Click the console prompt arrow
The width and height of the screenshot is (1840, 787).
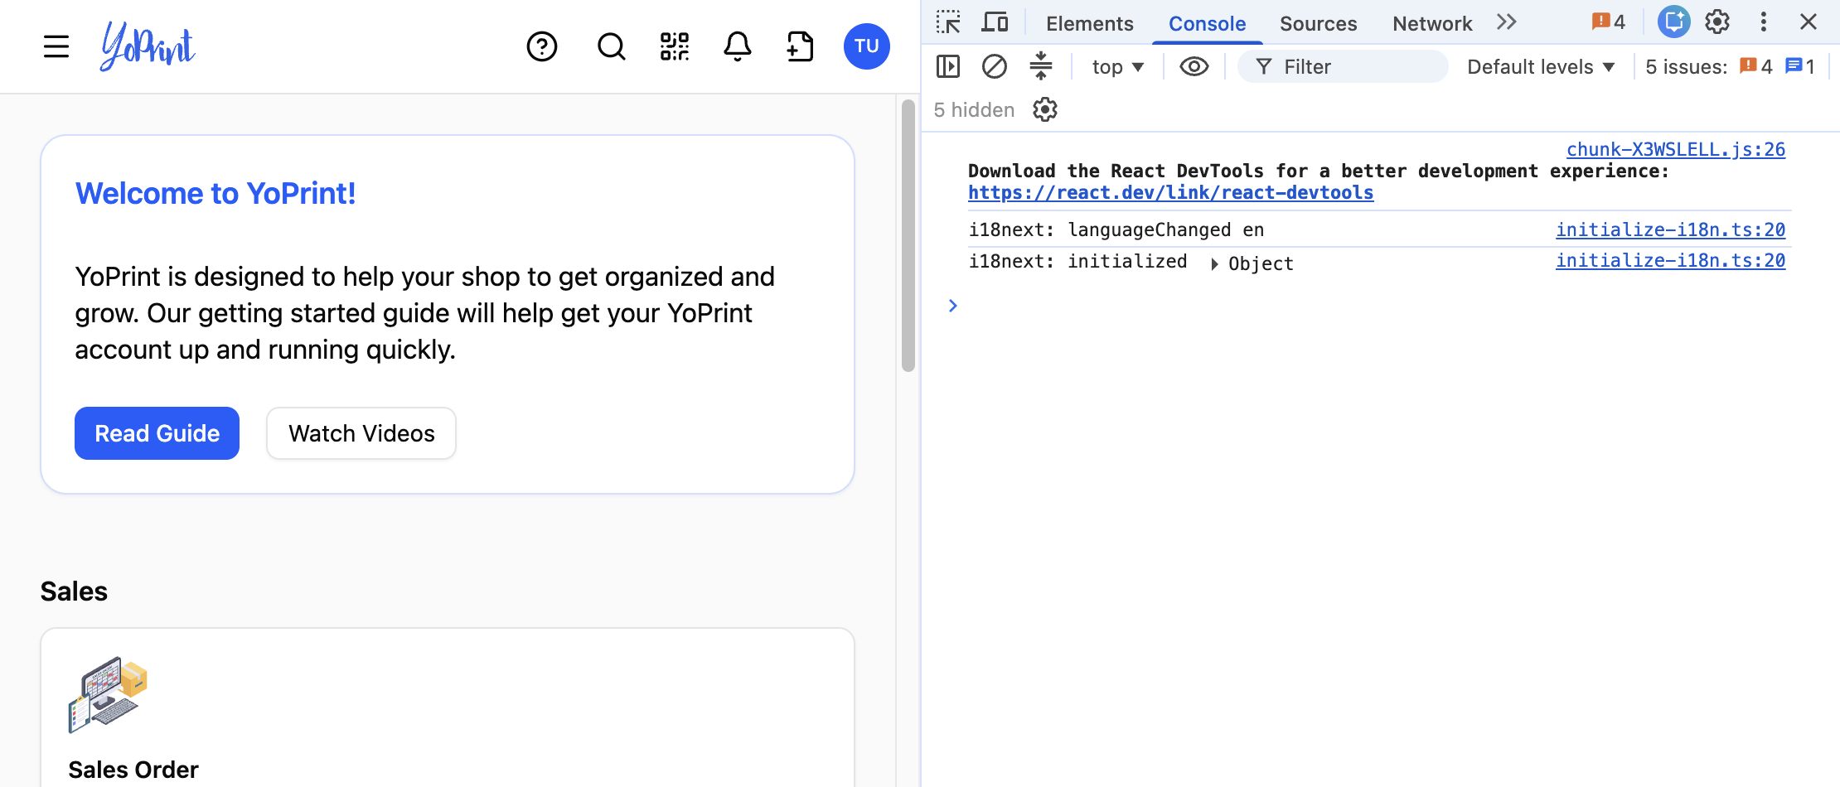tap(953, 306)
